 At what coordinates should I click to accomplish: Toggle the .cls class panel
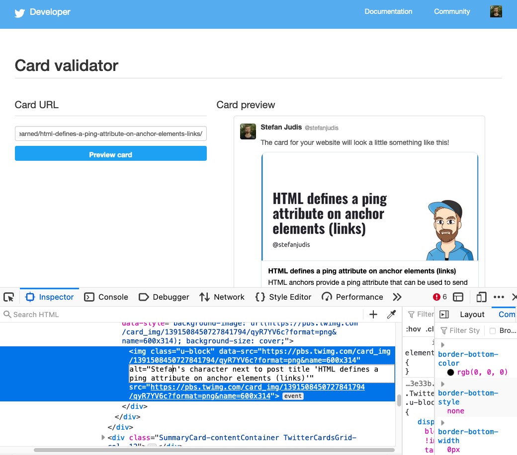[430, 329]
